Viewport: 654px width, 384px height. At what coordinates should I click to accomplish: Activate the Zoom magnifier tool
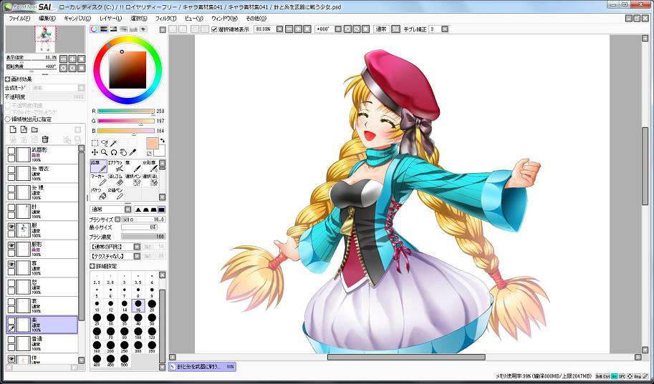[x=104, y=152]
